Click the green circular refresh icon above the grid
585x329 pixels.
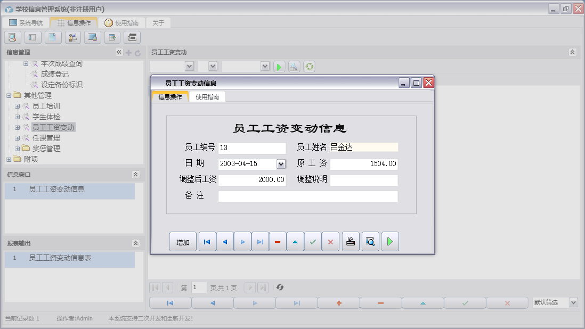[309, 67]
